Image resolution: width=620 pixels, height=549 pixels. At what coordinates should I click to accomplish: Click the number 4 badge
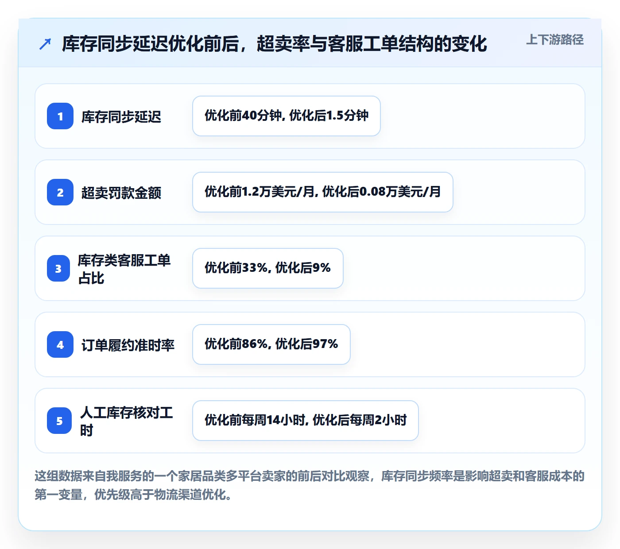[60, 344]
